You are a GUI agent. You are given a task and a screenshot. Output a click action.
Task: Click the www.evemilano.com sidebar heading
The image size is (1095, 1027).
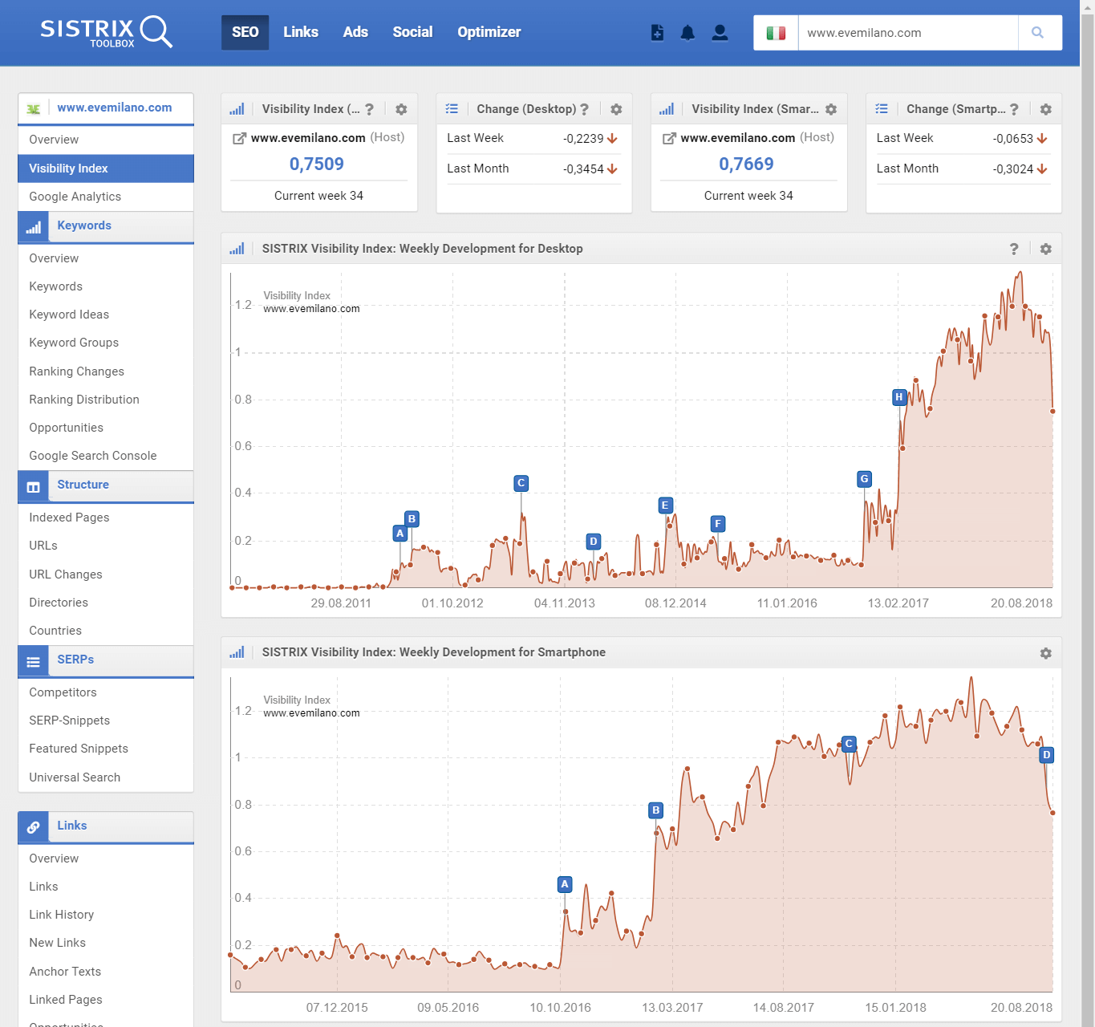115,108
